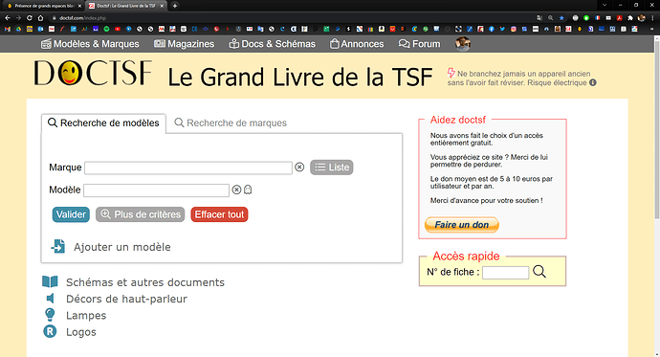Viewport: 660px width, 357px height.
Task: Clear the Marque field with its X icon
Action: coord(299,167)
